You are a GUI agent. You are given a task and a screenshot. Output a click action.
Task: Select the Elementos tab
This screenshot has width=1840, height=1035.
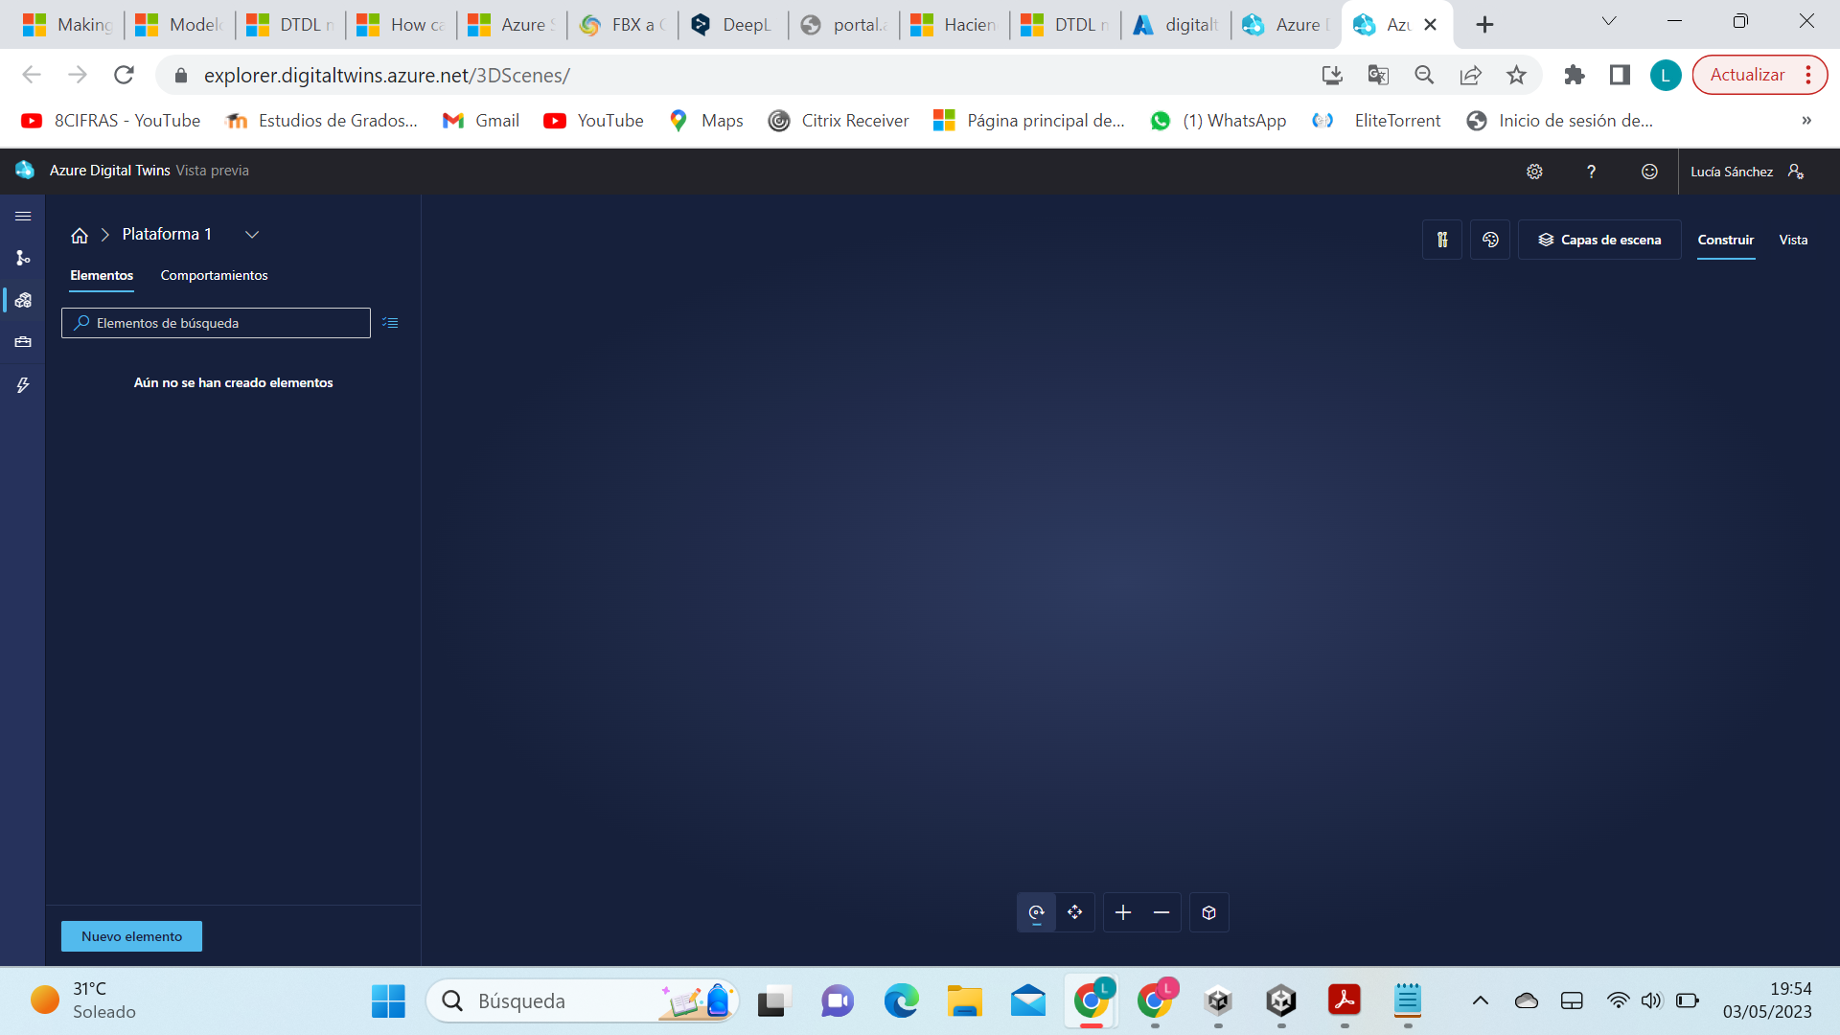tap(102, 275)
